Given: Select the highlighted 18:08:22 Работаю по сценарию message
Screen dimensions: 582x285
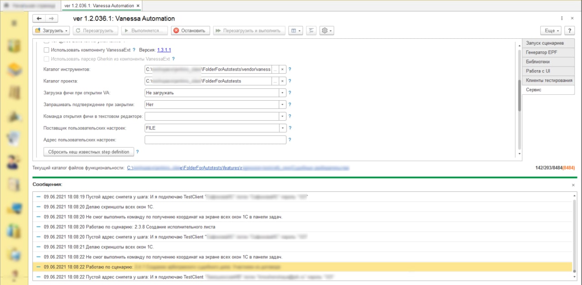Looking at the screenshot, I should (x=302, y=267).
